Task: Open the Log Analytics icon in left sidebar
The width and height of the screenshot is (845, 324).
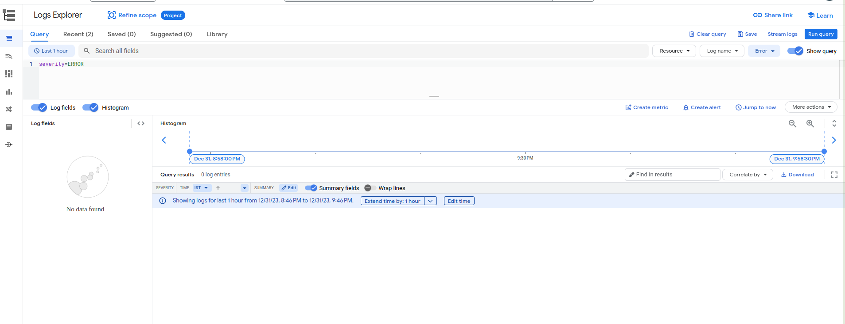Action: tap(9, 56)
